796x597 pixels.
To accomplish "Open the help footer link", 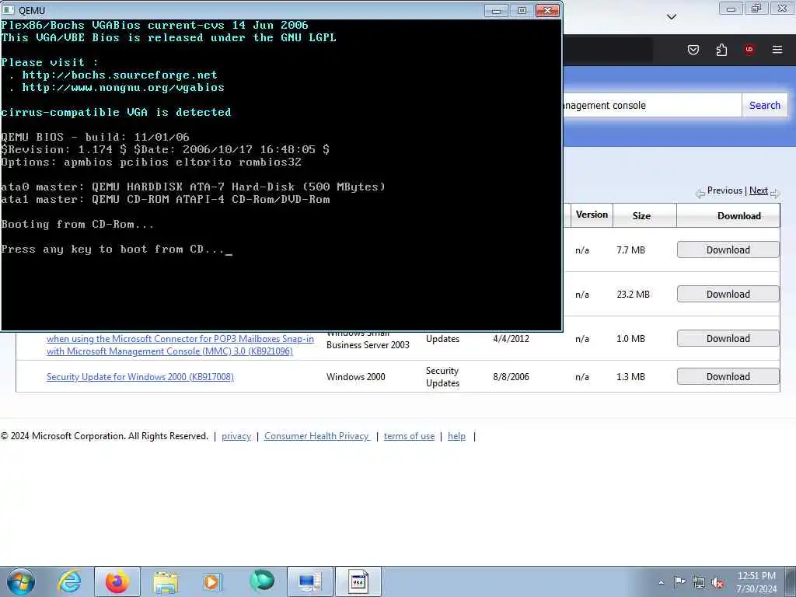I will [456, 436].
